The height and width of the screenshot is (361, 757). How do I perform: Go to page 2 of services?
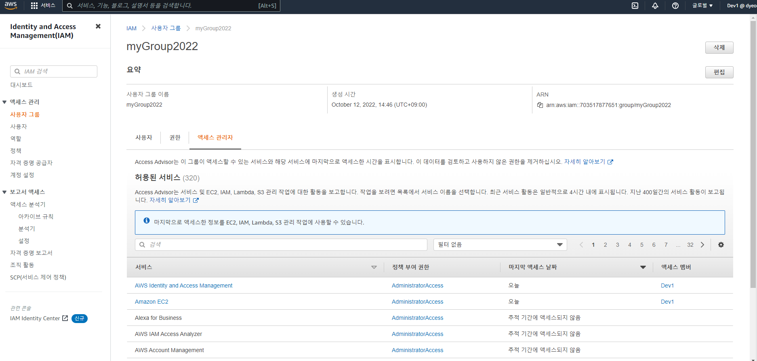tap(606, 245)
